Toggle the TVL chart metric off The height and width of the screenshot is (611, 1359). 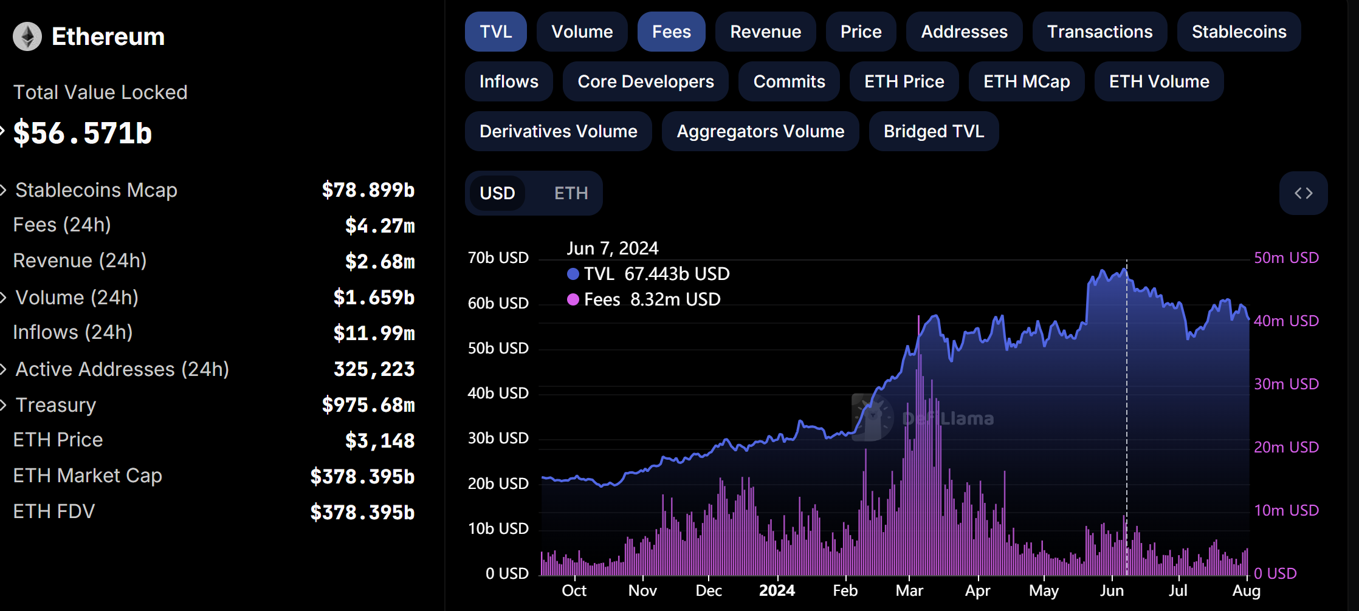[495, 32]
